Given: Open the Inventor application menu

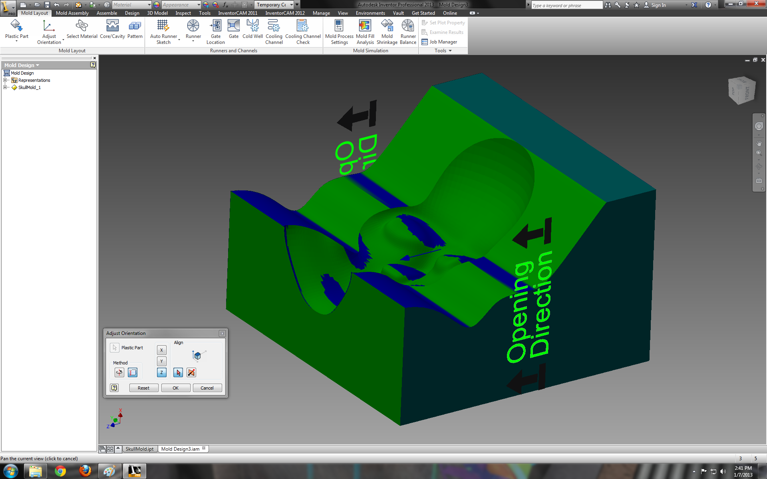Looking at the screenshot, I should pyautogui.click(x=8, y=7).
